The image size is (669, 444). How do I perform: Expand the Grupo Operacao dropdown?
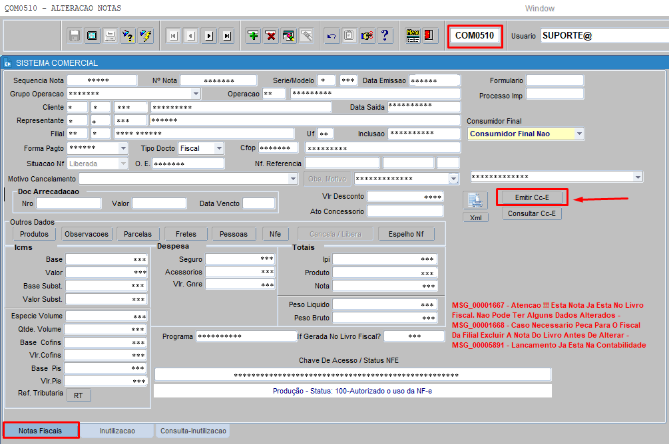pos(196,94)
